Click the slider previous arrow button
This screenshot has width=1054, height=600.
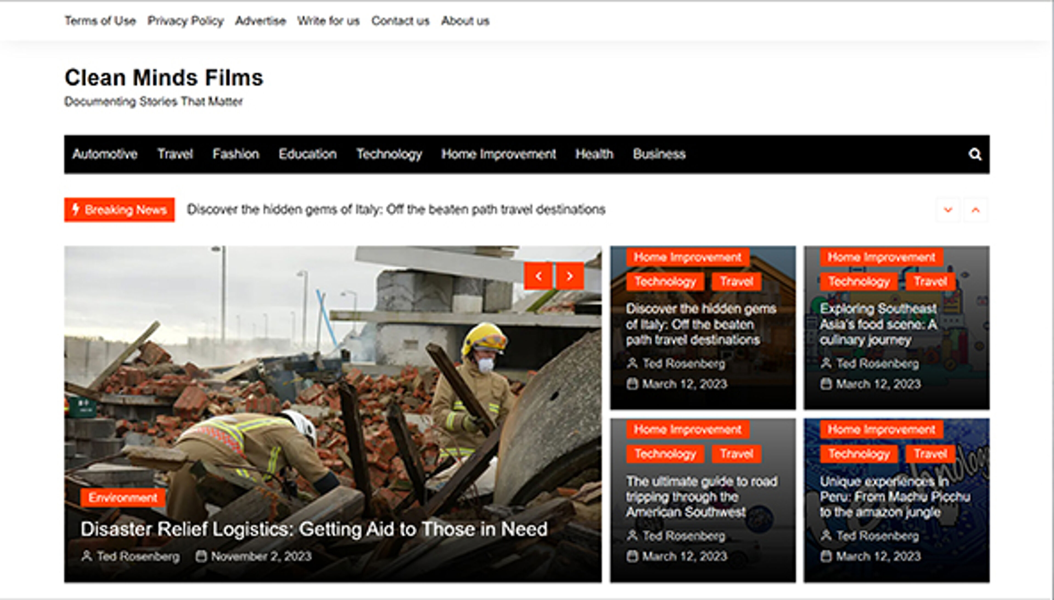point(539,276)
